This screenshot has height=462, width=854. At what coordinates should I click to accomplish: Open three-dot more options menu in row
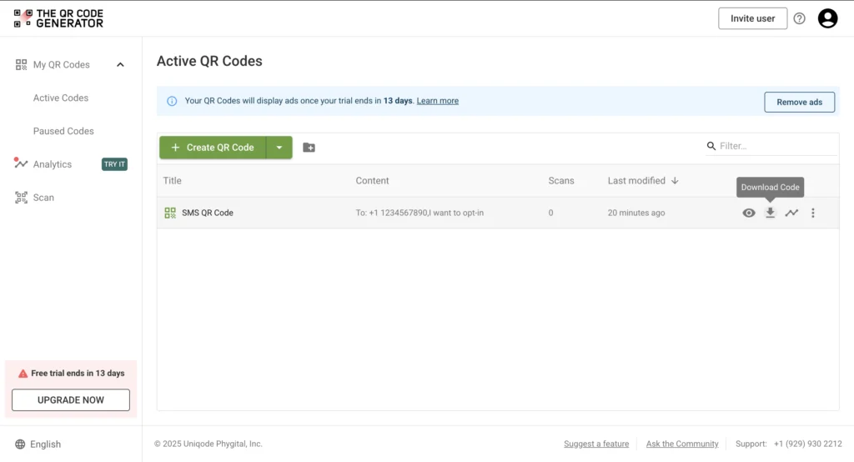[x=813, y=213]
